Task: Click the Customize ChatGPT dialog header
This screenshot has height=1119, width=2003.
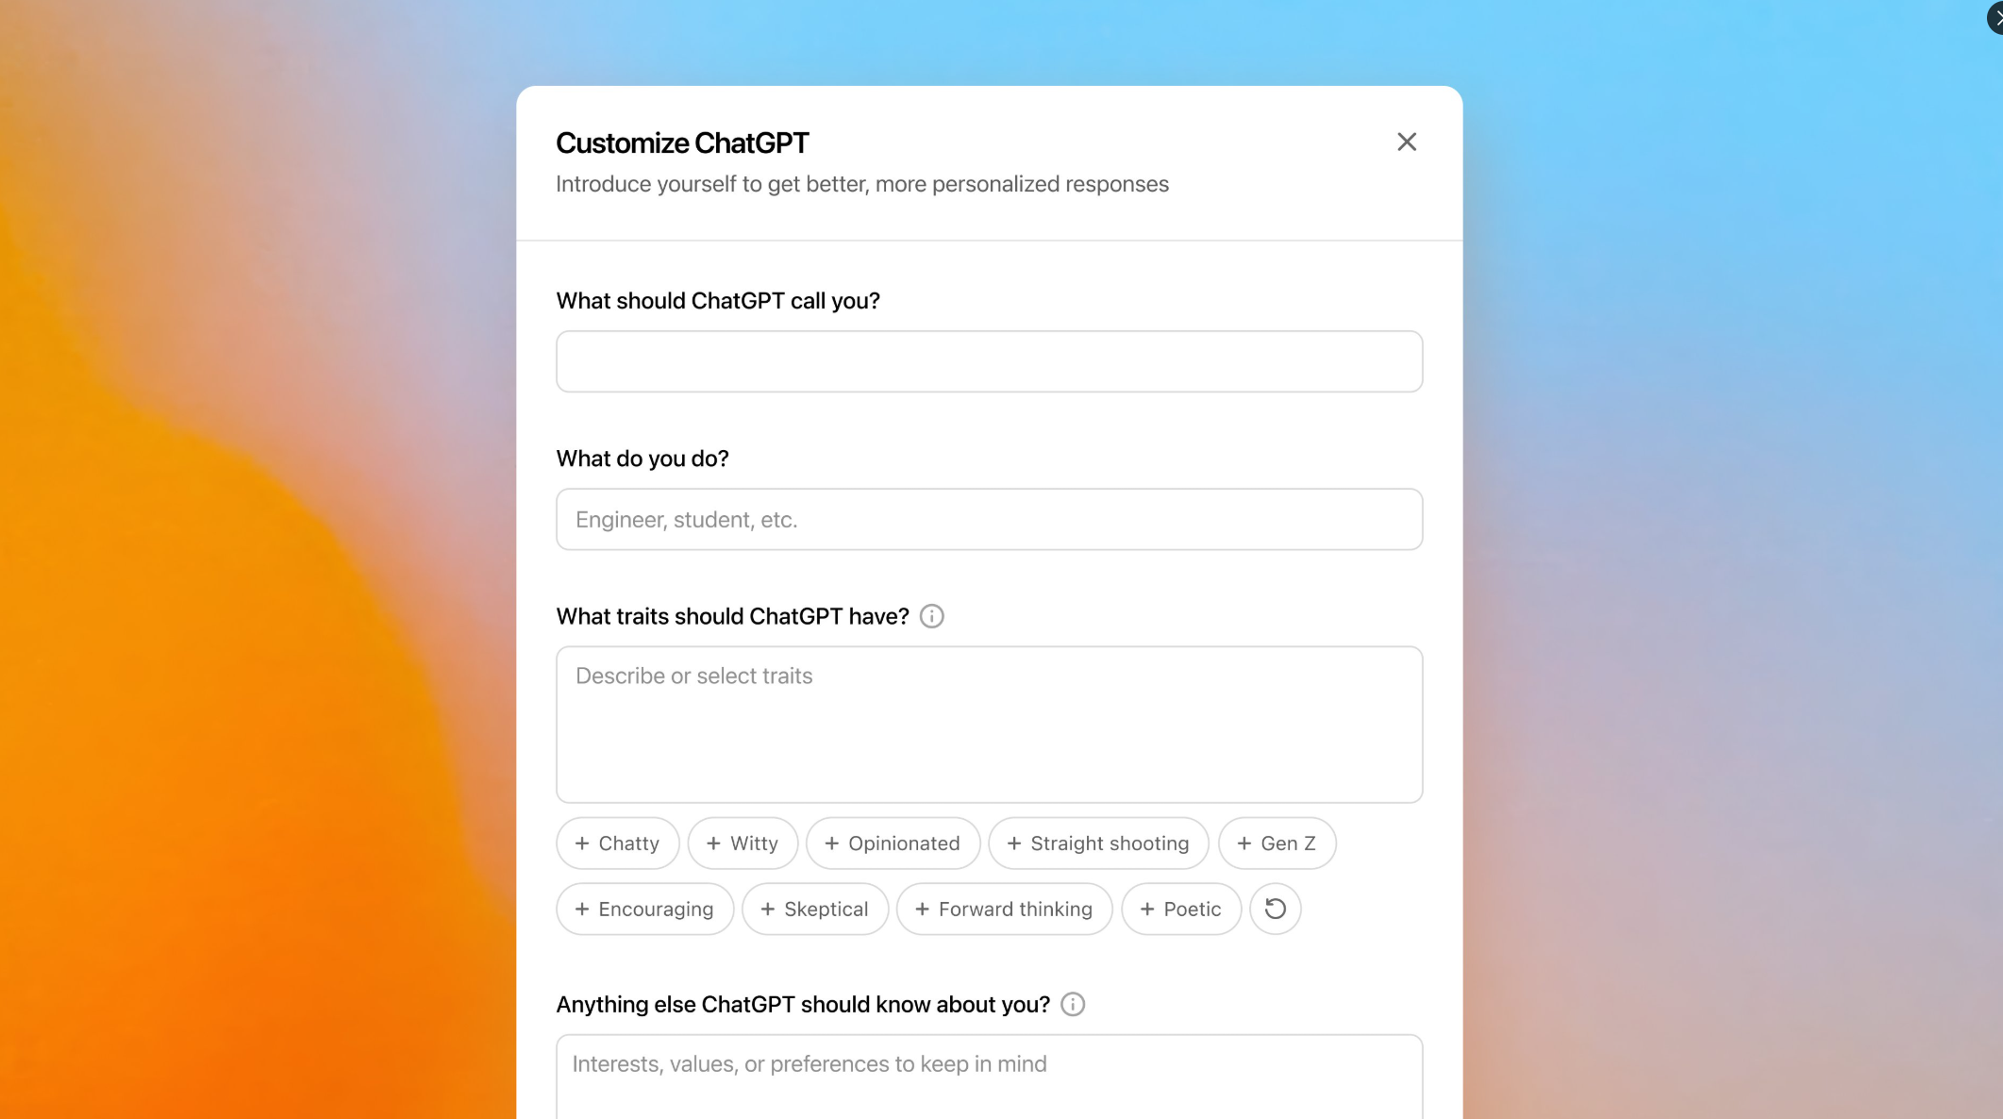Action: (x=682, y=142)
